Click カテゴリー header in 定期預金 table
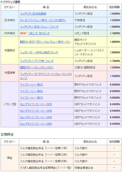 coord(10,142)
